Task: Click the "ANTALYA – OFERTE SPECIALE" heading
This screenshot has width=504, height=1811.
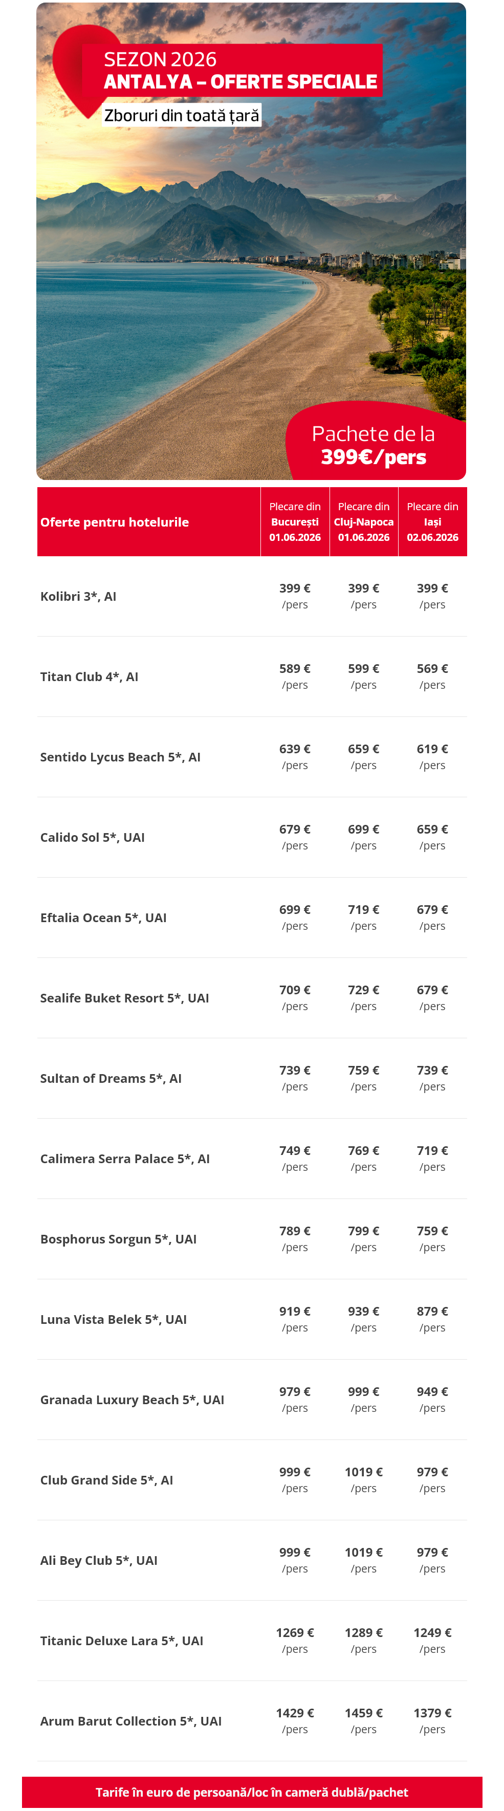Action: tap(240, 81)
